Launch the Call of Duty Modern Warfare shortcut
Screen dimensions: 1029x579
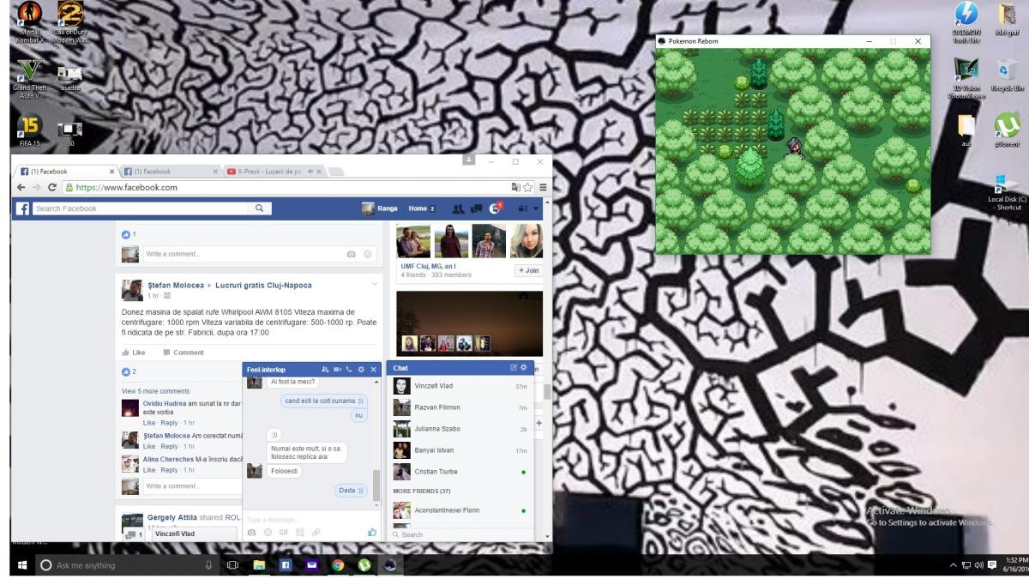coord(70,22)
